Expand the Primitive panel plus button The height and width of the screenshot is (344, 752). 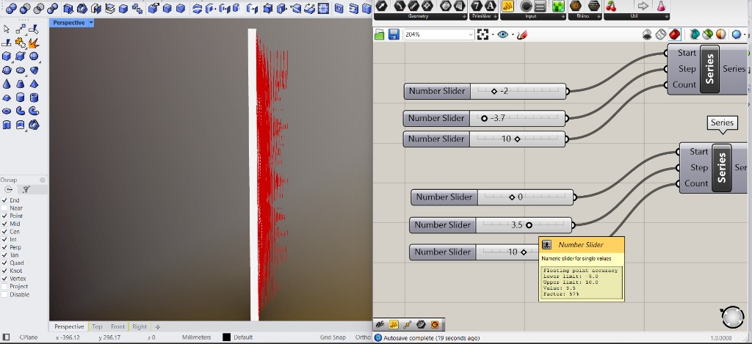click(496, 17)
